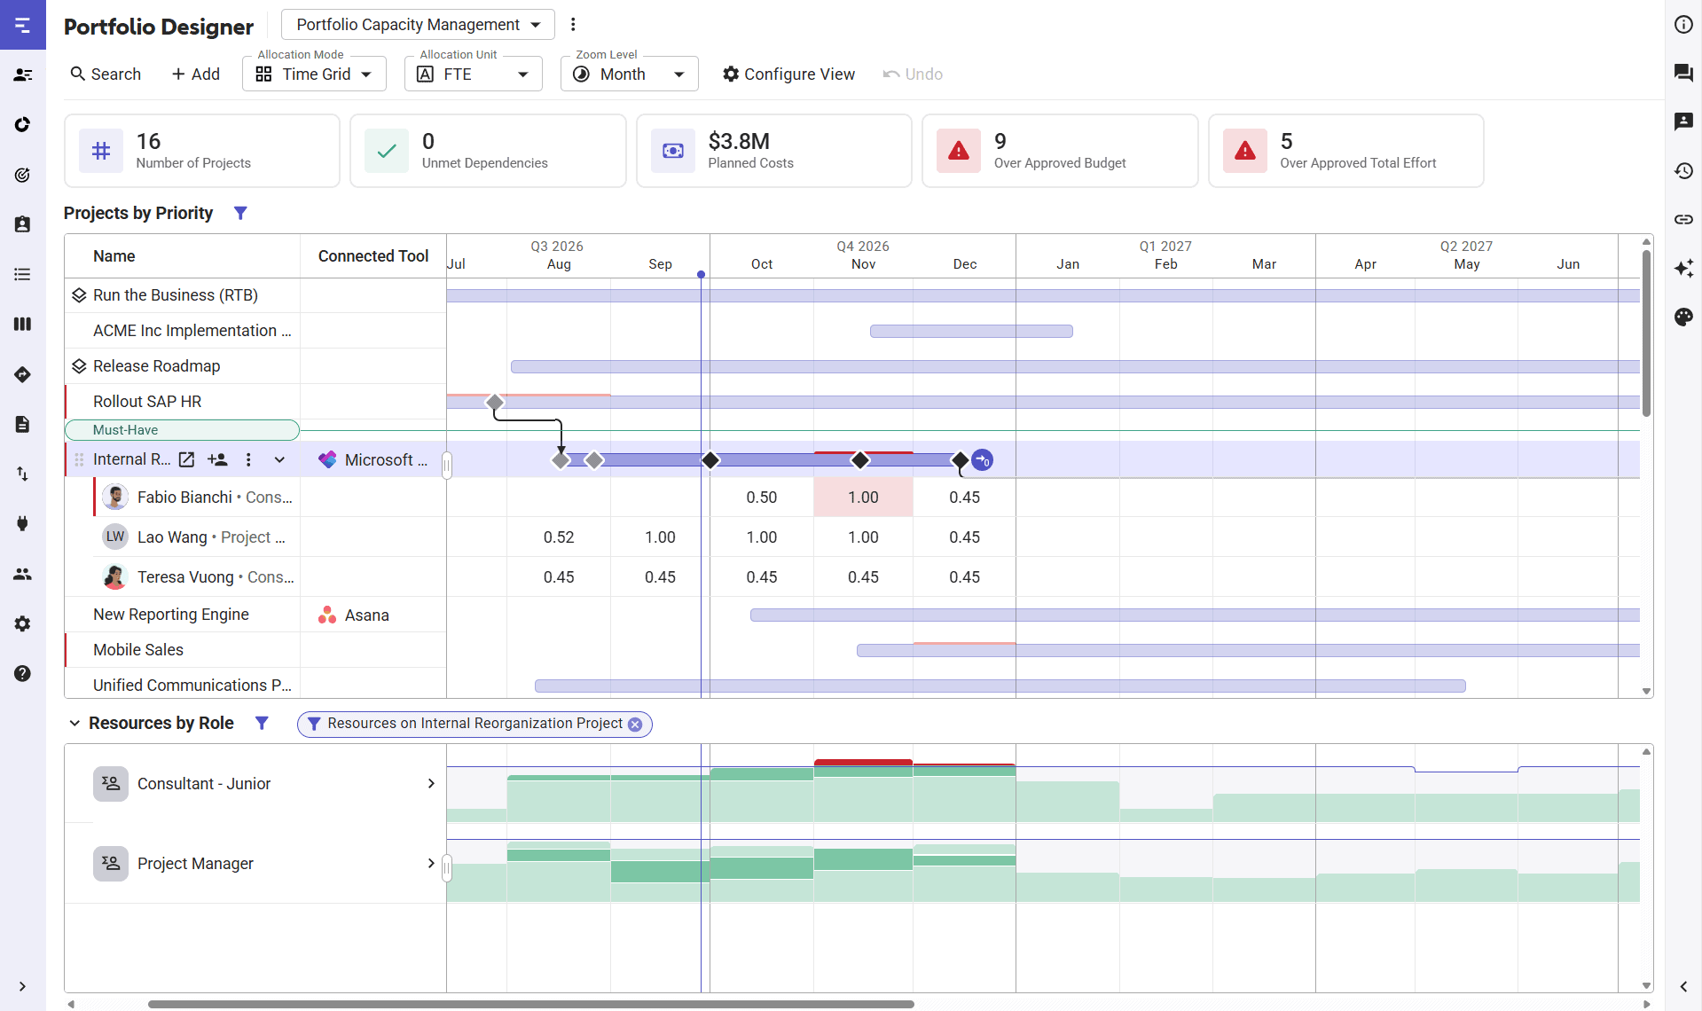1702x1011 pixels.
Task: Open the help question mark icon
Action: (23, 673)
